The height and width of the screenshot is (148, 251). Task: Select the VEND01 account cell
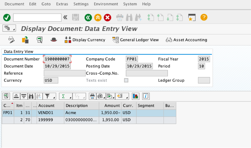point(50,113)
